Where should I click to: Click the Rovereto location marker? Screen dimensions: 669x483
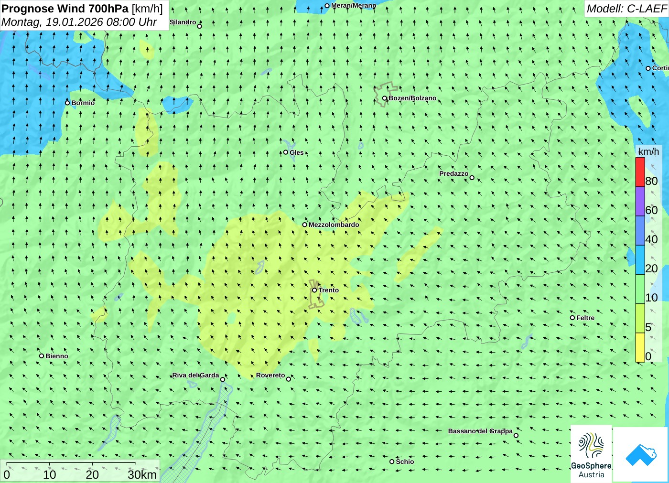(289, 379)
